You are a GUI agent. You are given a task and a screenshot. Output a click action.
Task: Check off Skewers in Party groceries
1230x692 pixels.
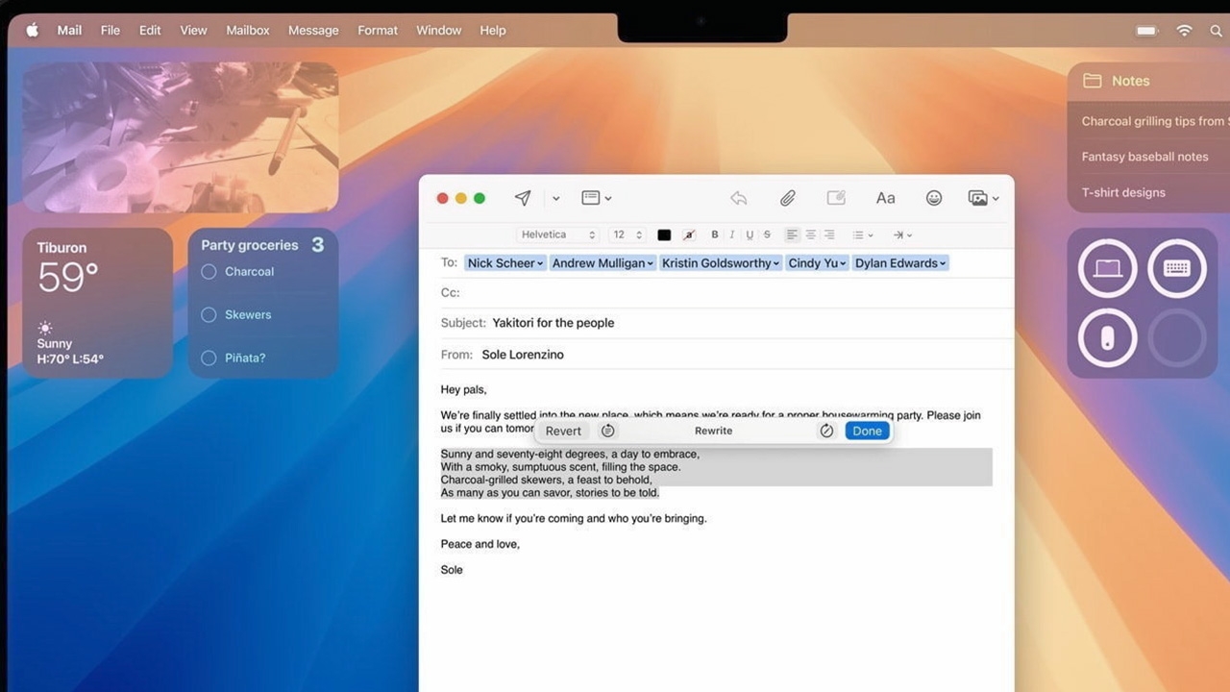[x=209, y=315]
